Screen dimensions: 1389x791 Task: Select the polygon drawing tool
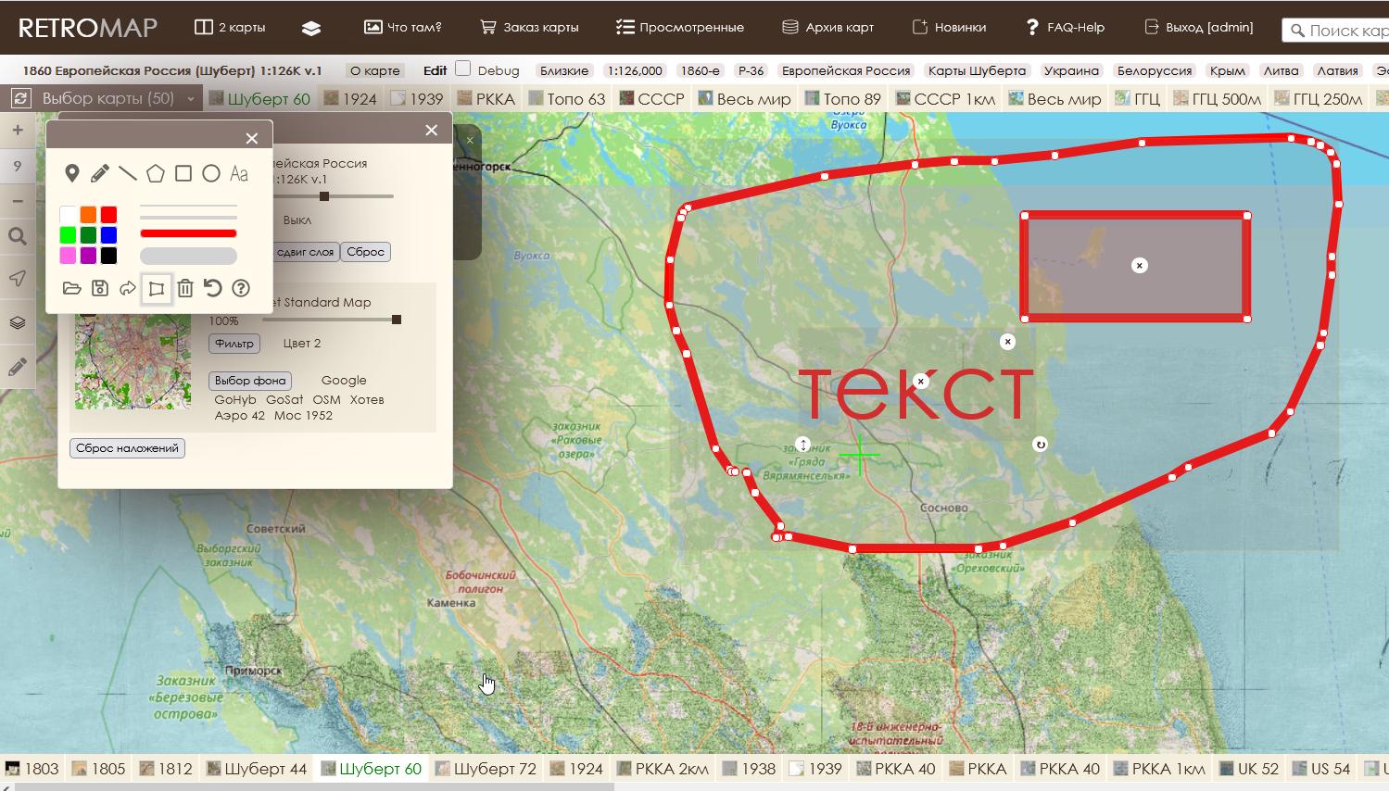point(156,173)
